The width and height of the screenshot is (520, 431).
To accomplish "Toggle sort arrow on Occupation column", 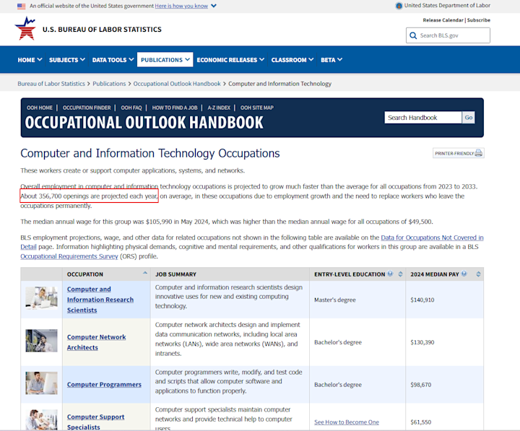I will coord(145,273).
